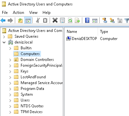
Task: Create a new user with toolbar icon
Action: pos(104,20)
